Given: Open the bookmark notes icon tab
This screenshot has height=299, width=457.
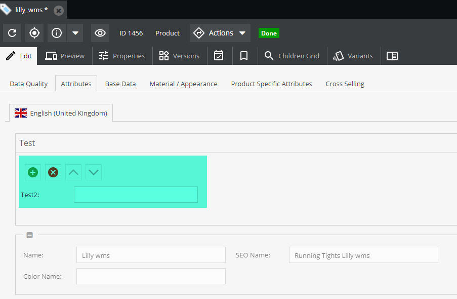Looking at the screenshot, I should [x=244, y=56].
